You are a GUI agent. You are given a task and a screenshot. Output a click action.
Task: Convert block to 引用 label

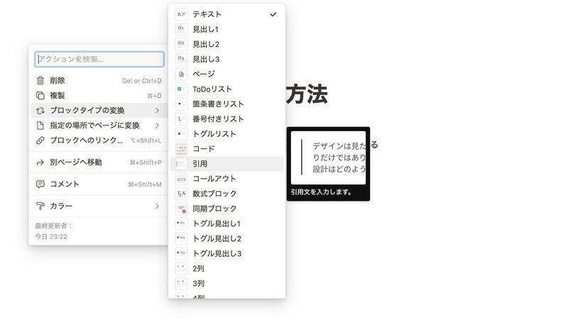[x=200, y=164]
